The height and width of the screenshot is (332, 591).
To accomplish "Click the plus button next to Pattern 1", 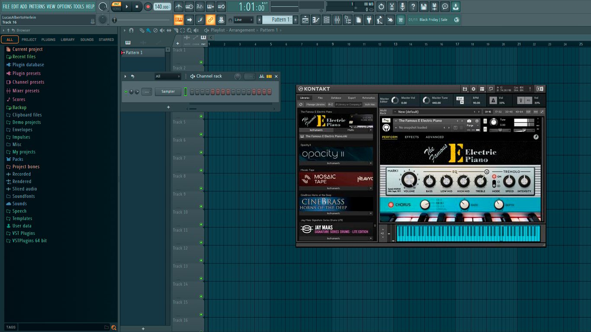I will 295,20.
